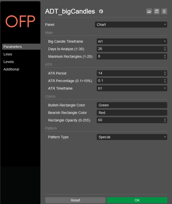Click the Facebook icon beside the title
Viewport: 172px width, 204px height.
(x=101, y=11)
